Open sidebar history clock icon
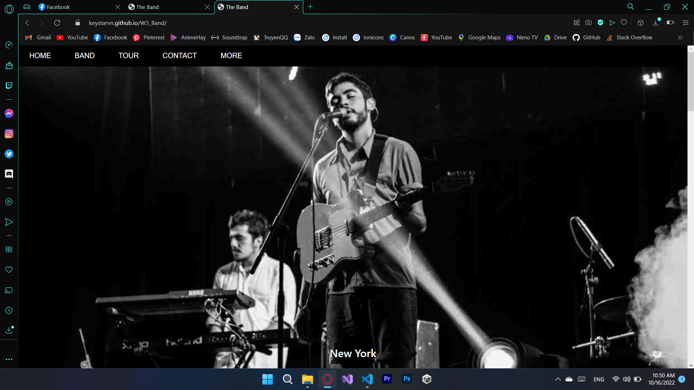 click(x=9, y=311)
